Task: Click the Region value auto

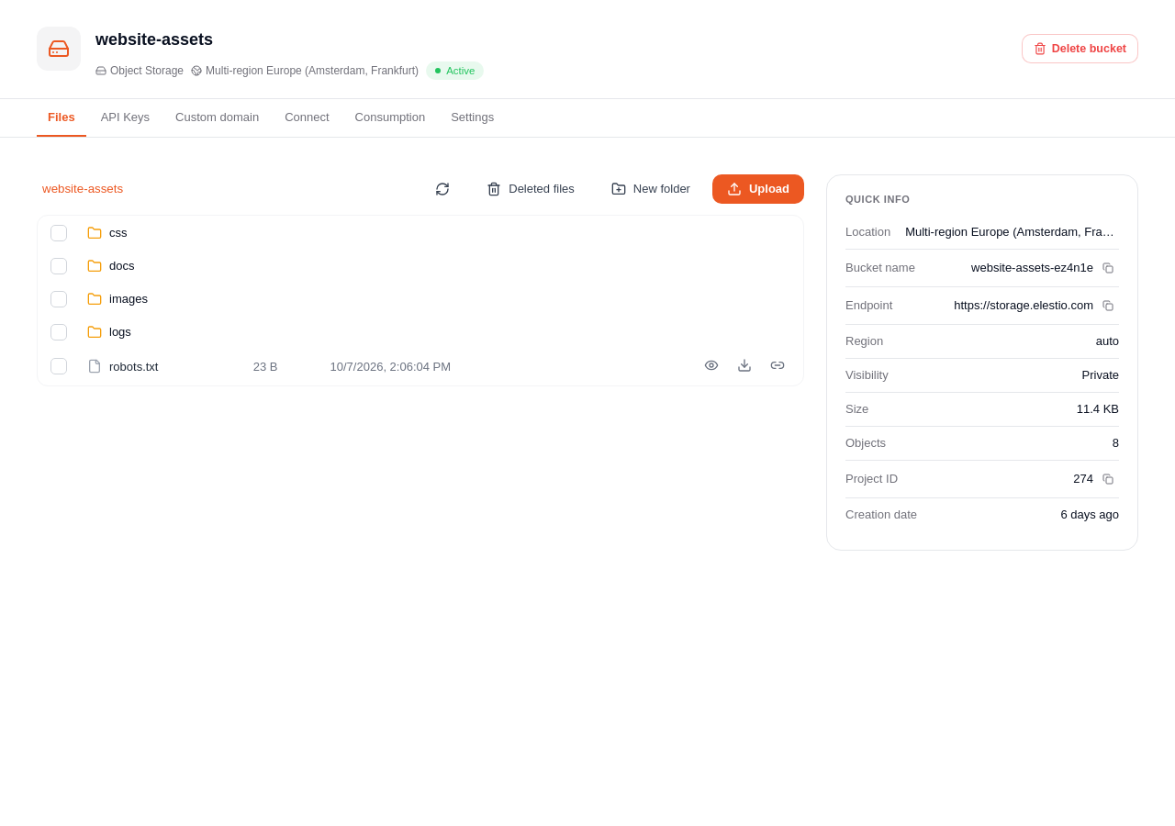Action: tap(1107, 341)
